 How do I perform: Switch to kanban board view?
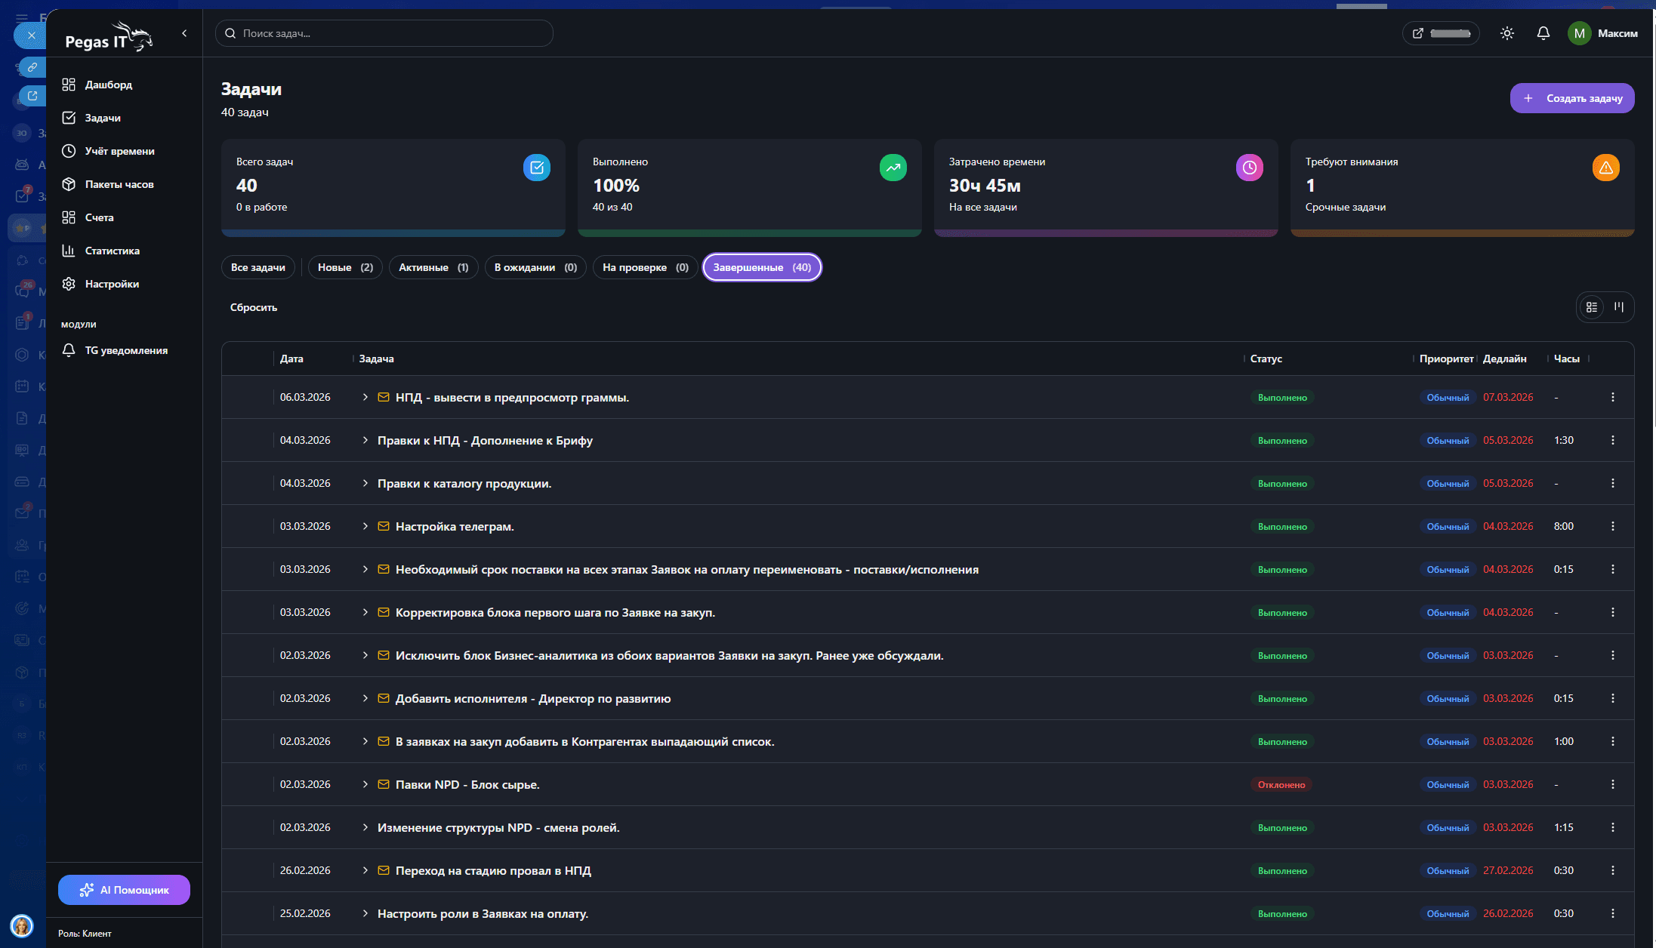coord(1618,307)
